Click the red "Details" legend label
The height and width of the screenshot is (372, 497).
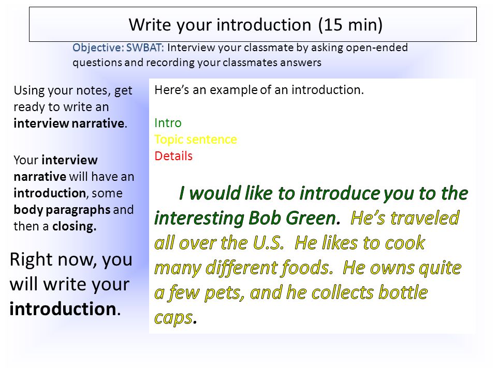(173, 156)
